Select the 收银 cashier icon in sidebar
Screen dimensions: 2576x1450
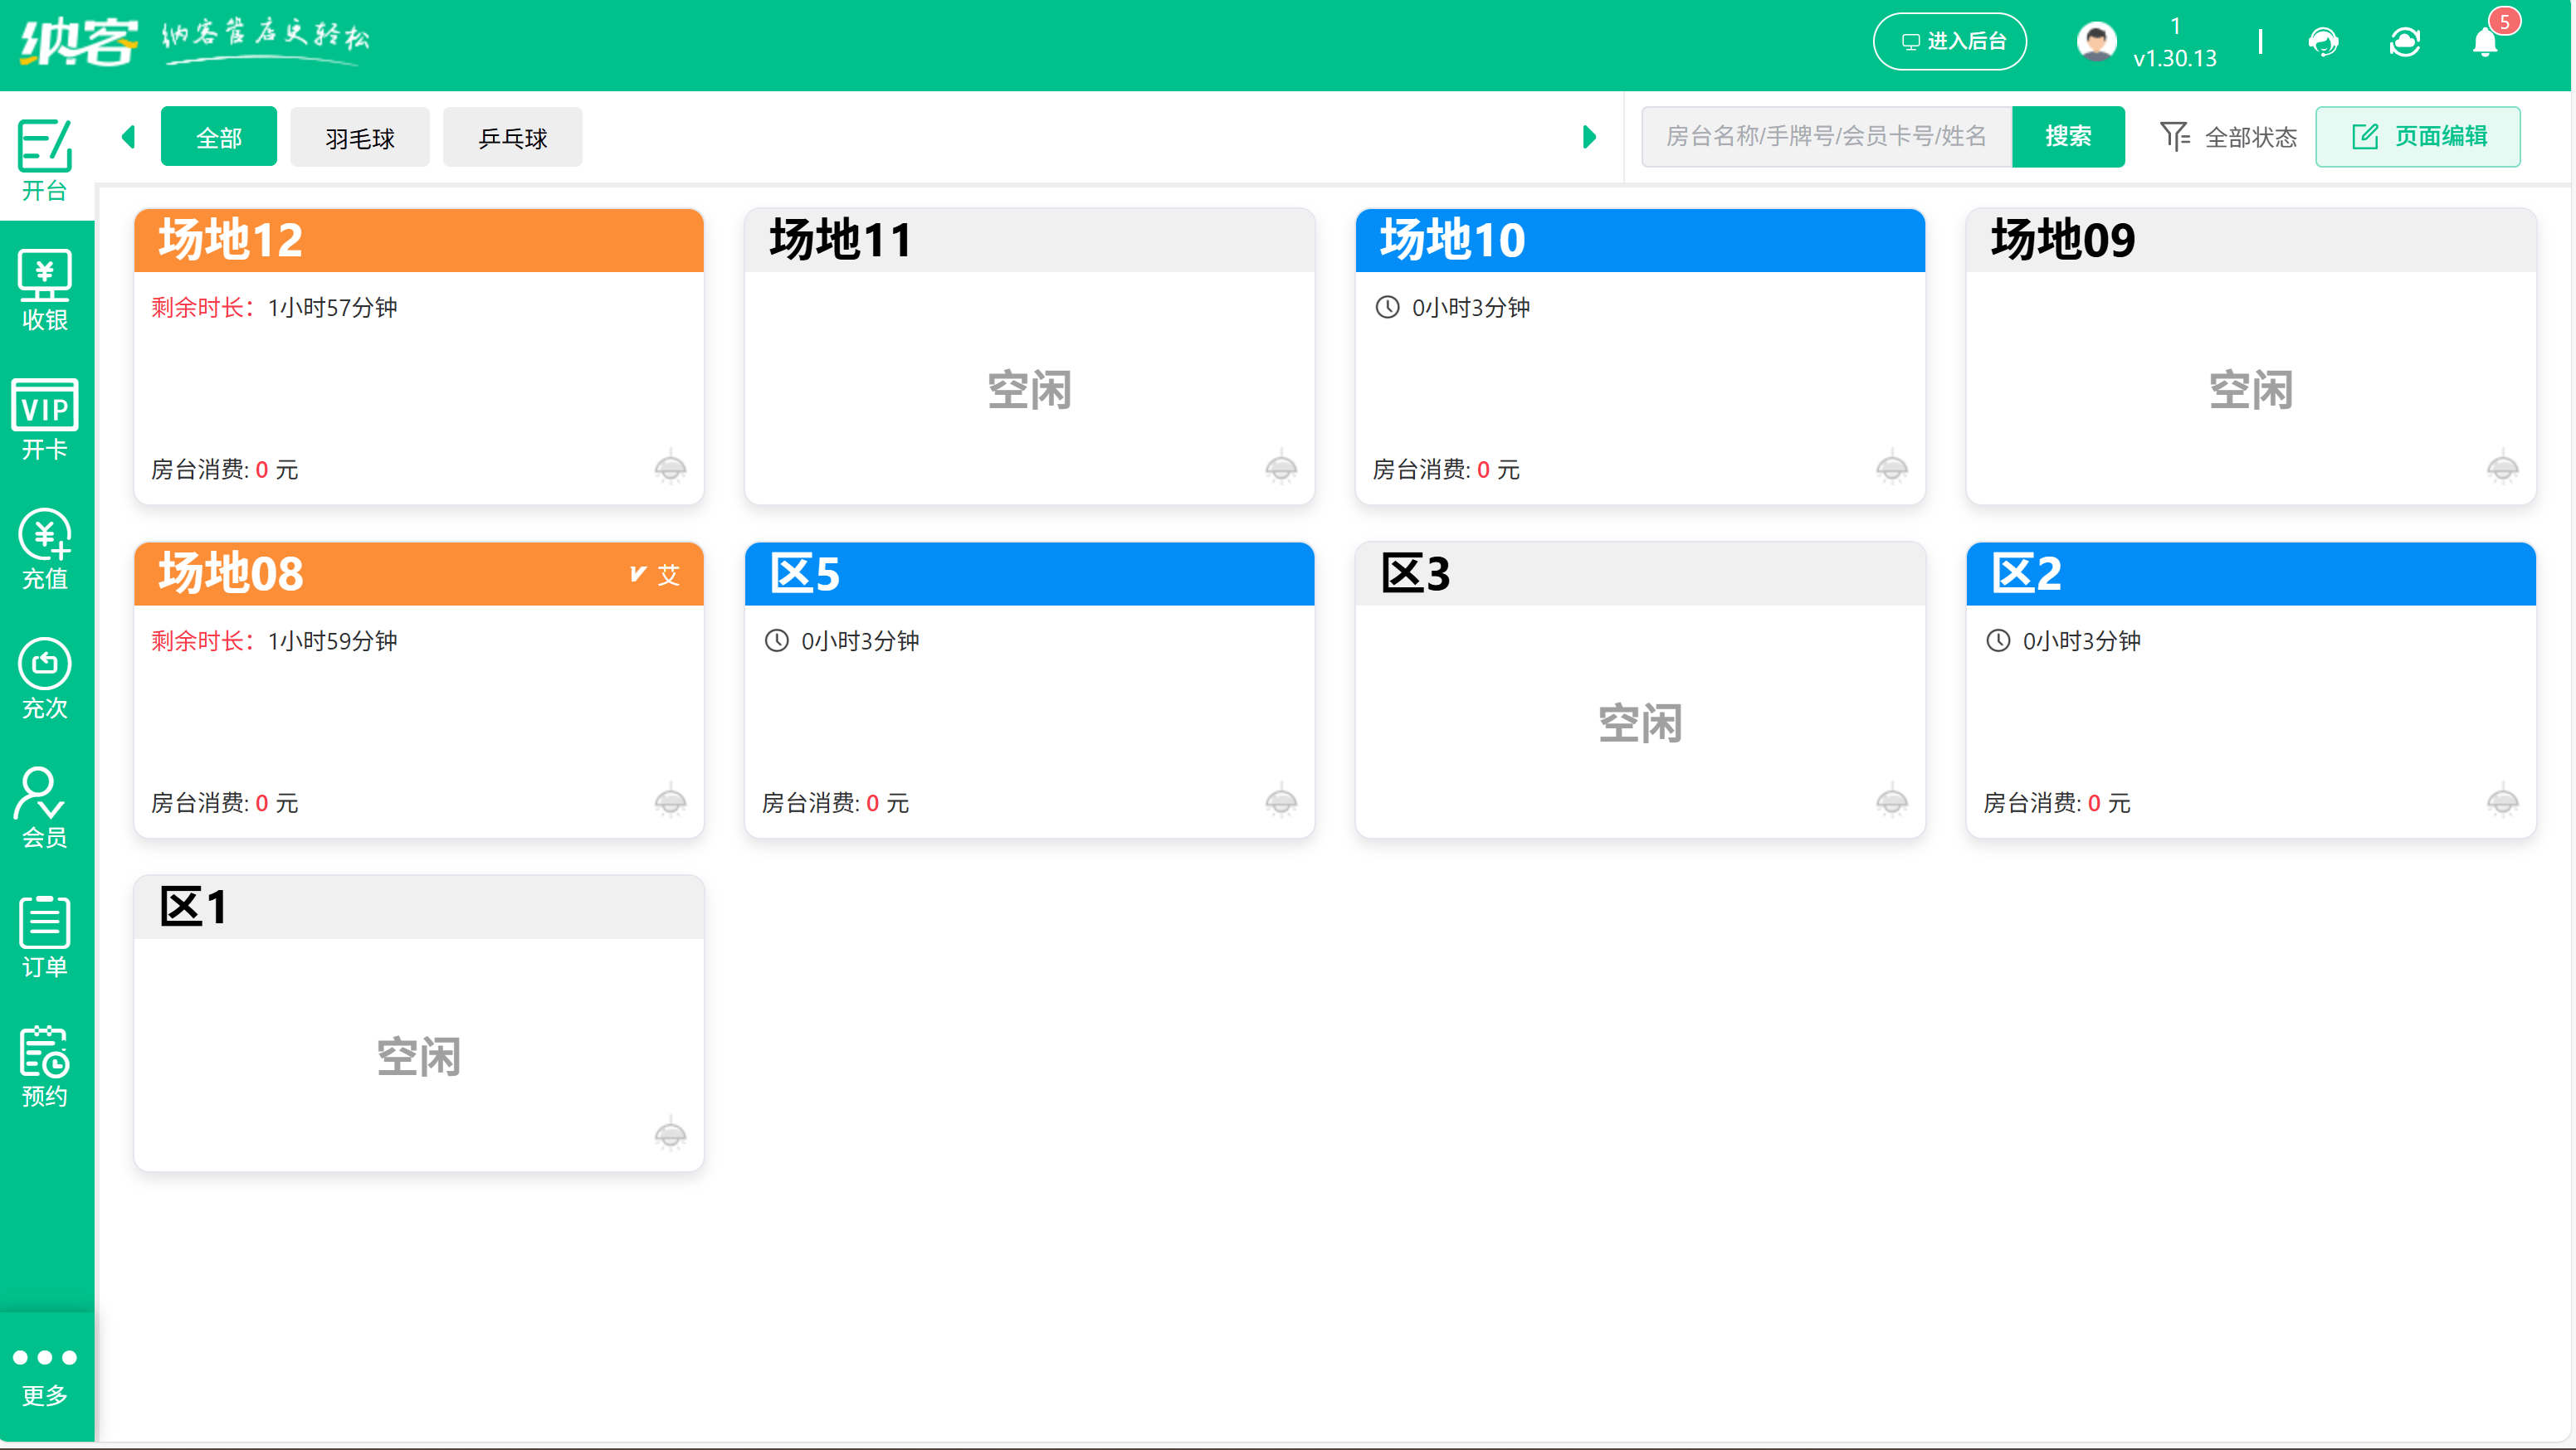click(44, 290)
